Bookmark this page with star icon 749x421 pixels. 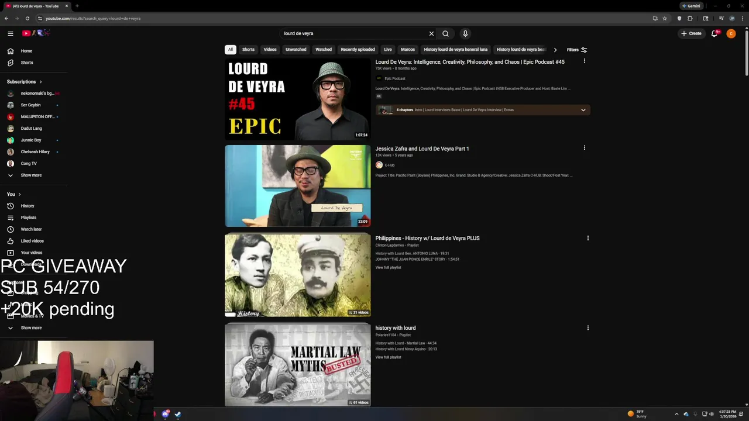coord(665,18)
